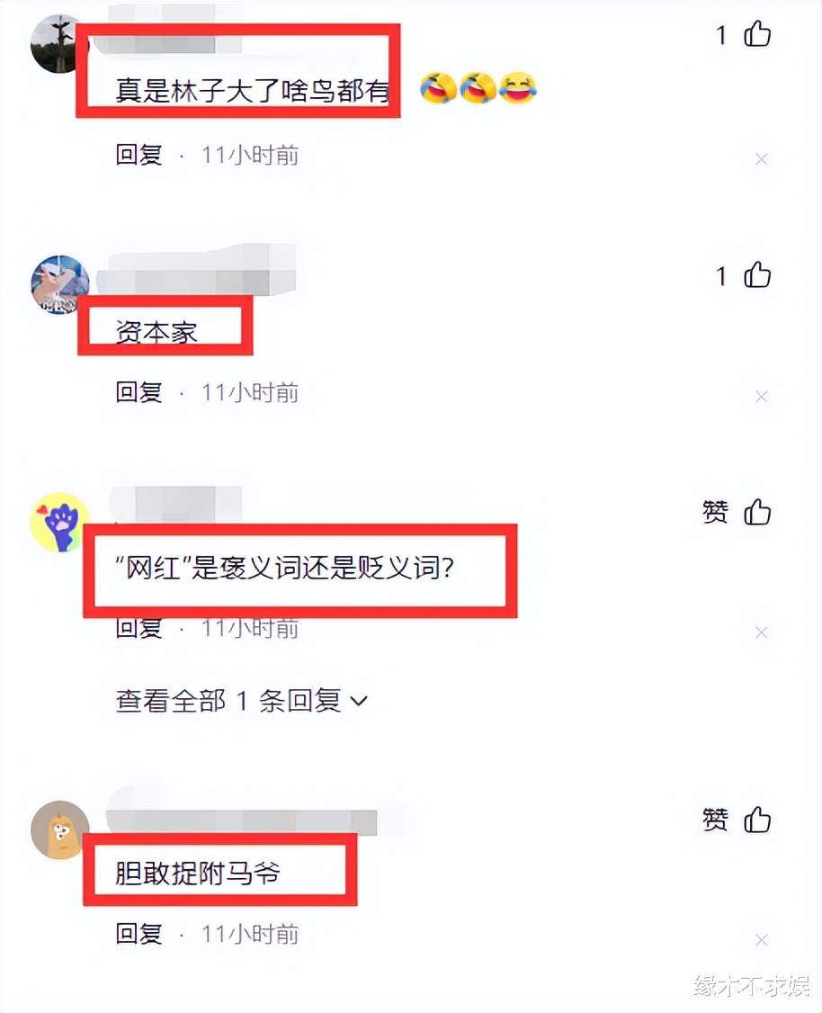Click the 赞 label on last comment
Viewport: 822px width, 1013px height.
(x=716, y=820)
